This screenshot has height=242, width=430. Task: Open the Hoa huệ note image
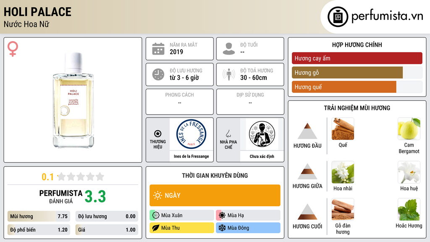coord(409,172)
